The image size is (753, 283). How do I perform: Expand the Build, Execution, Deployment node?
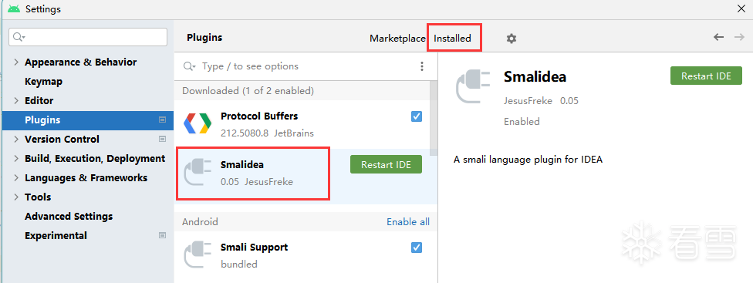tap(16, 158)
